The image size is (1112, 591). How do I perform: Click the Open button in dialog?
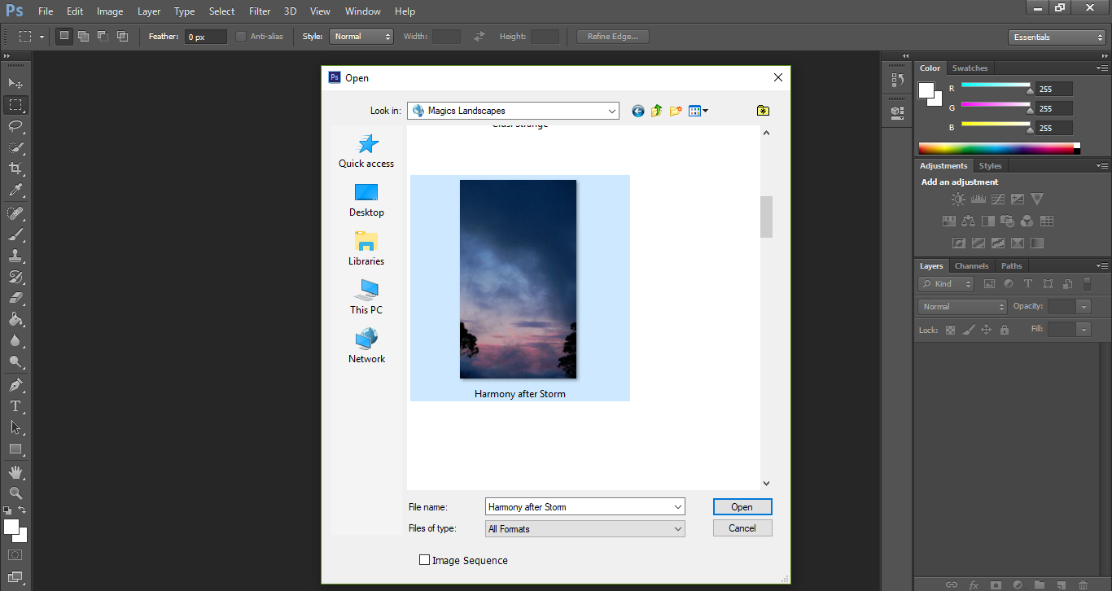pos(742,506)
